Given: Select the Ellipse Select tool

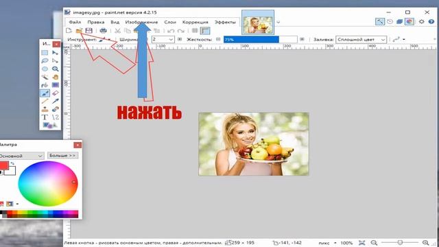Looking at the screenshot, I should point(45,69).
